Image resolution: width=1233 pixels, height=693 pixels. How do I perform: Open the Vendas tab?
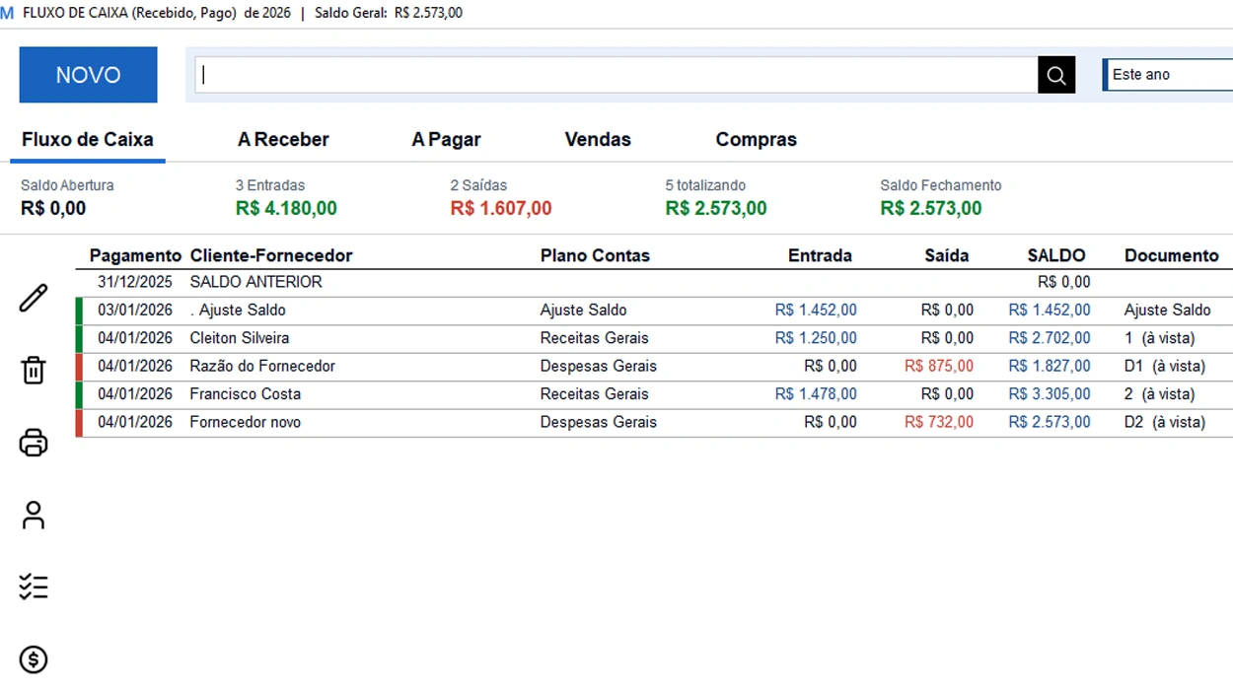point(597,139)
